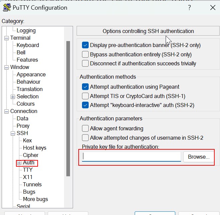Expand the Auth tree node
Viewport: 220px width, 215px height.
(x=19, y=163)
